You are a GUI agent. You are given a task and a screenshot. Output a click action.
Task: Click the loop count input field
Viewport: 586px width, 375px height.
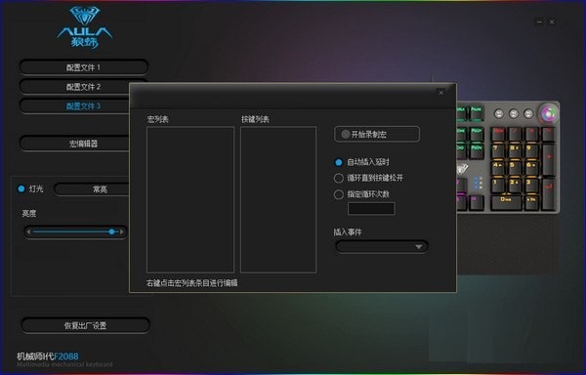pos(371,209)
